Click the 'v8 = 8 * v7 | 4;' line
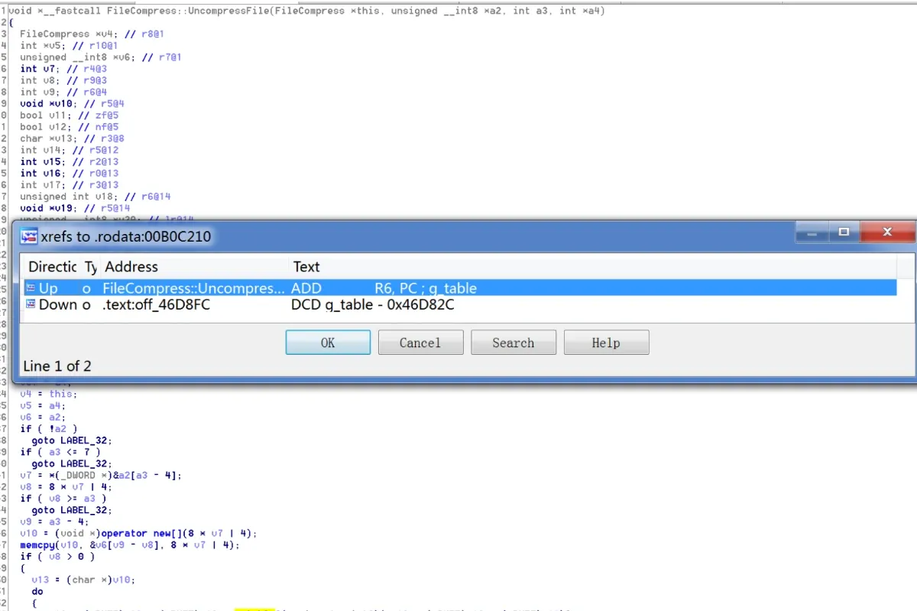The height and width of the screenshot is (611, 917). [66, 486]
